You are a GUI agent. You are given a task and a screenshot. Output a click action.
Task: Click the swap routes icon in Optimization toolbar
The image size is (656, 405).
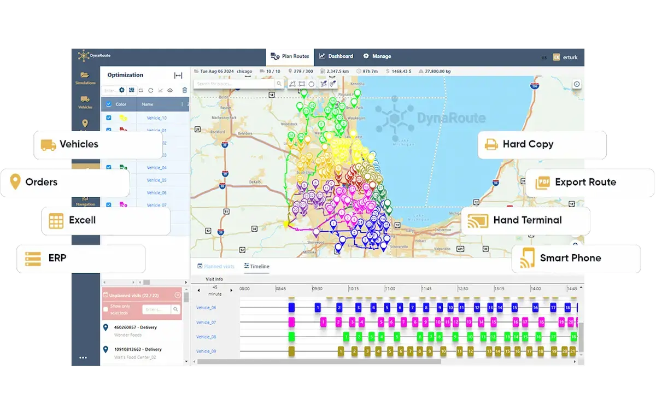point(141,90)
